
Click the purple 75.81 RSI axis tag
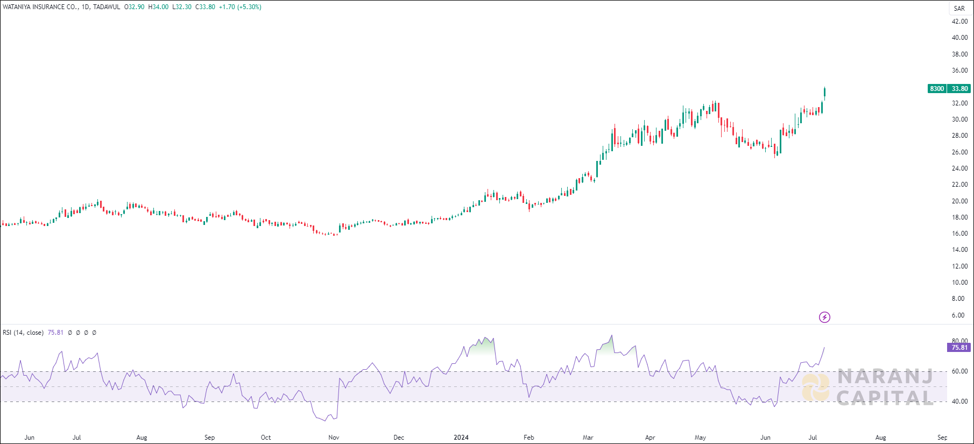coord(959,348)
